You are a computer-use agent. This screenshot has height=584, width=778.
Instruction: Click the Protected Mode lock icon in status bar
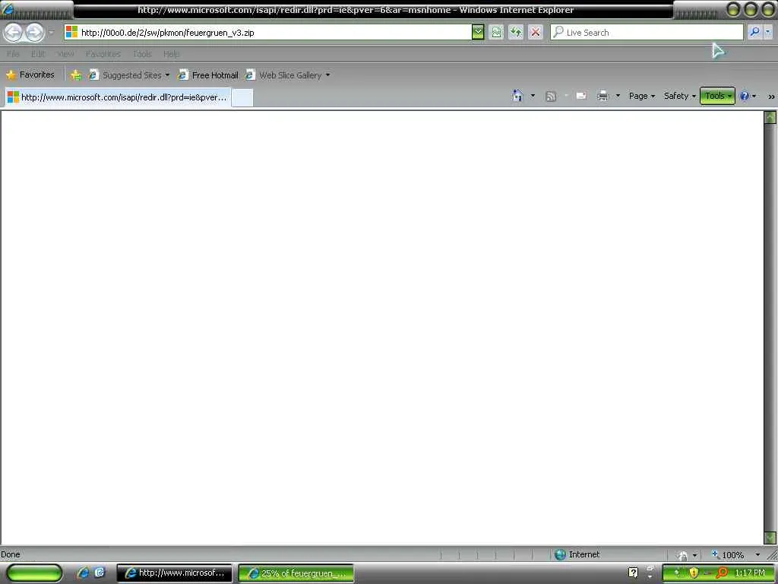pos(683,556)
